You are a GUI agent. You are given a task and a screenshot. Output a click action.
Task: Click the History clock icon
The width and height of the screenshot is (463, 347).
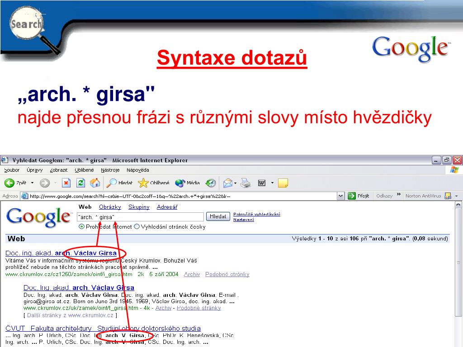point(211,183)
